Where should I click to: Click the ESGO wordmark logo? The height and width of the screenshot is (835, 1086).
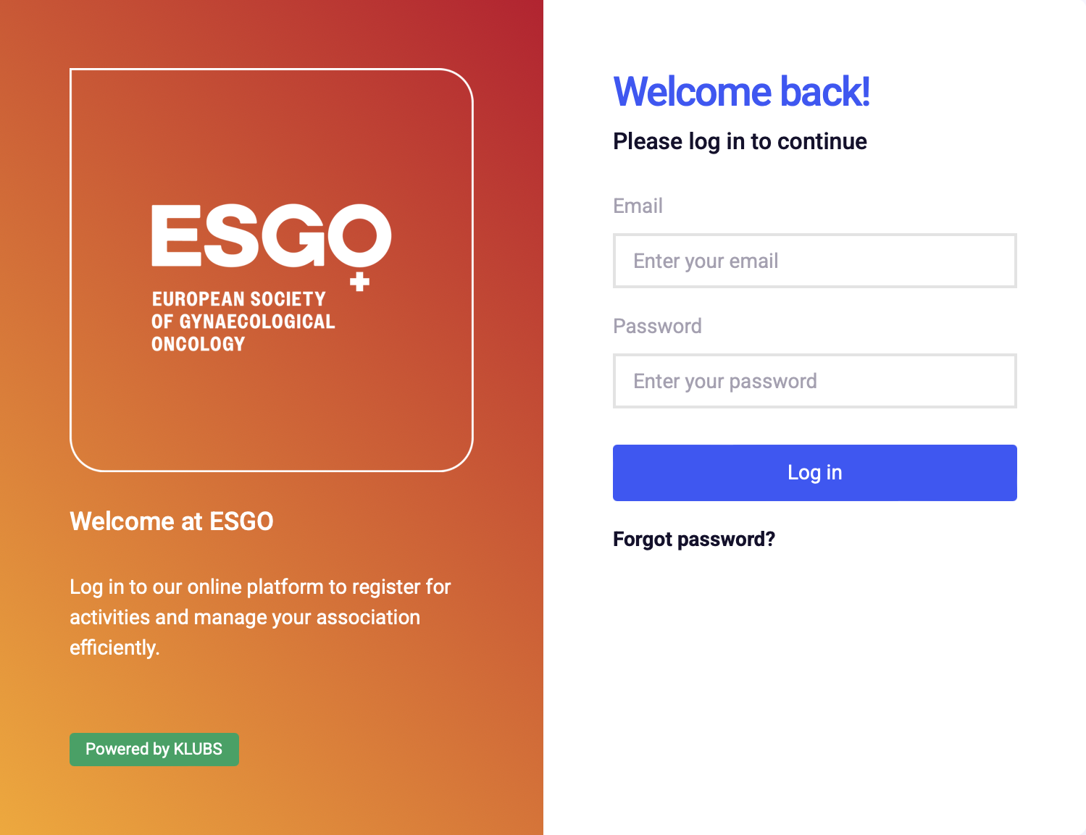(270, 236)
